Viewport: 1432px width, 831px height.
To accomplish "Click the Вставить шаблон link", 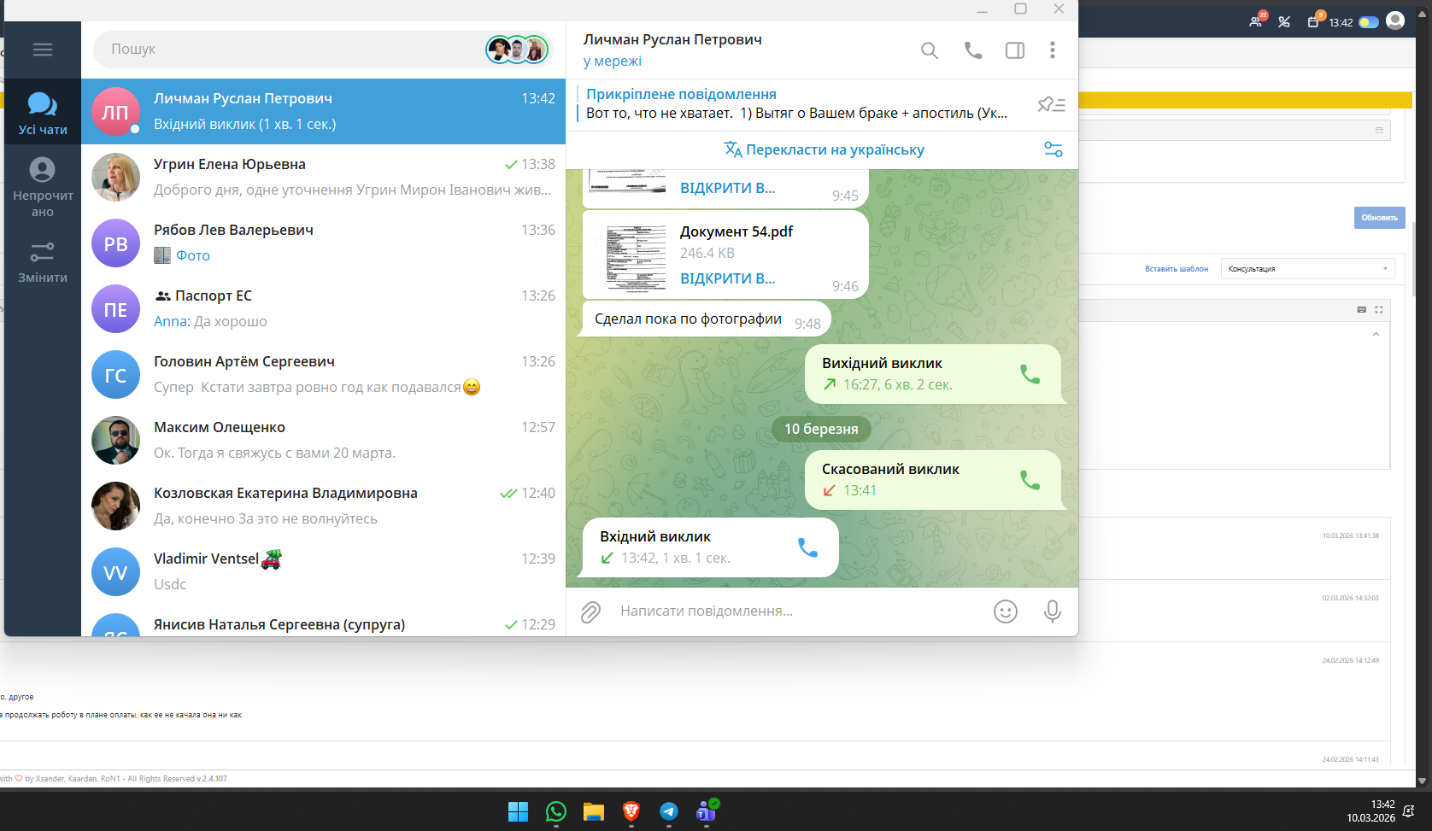I will click(1177, 269).
